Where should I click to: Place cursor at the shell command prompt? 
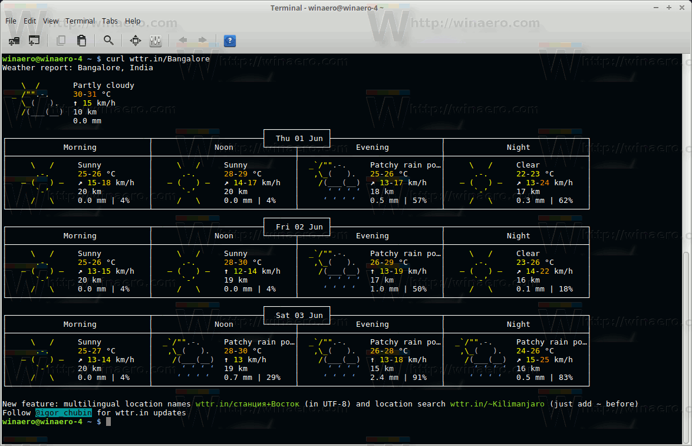[x=109, y=422]
